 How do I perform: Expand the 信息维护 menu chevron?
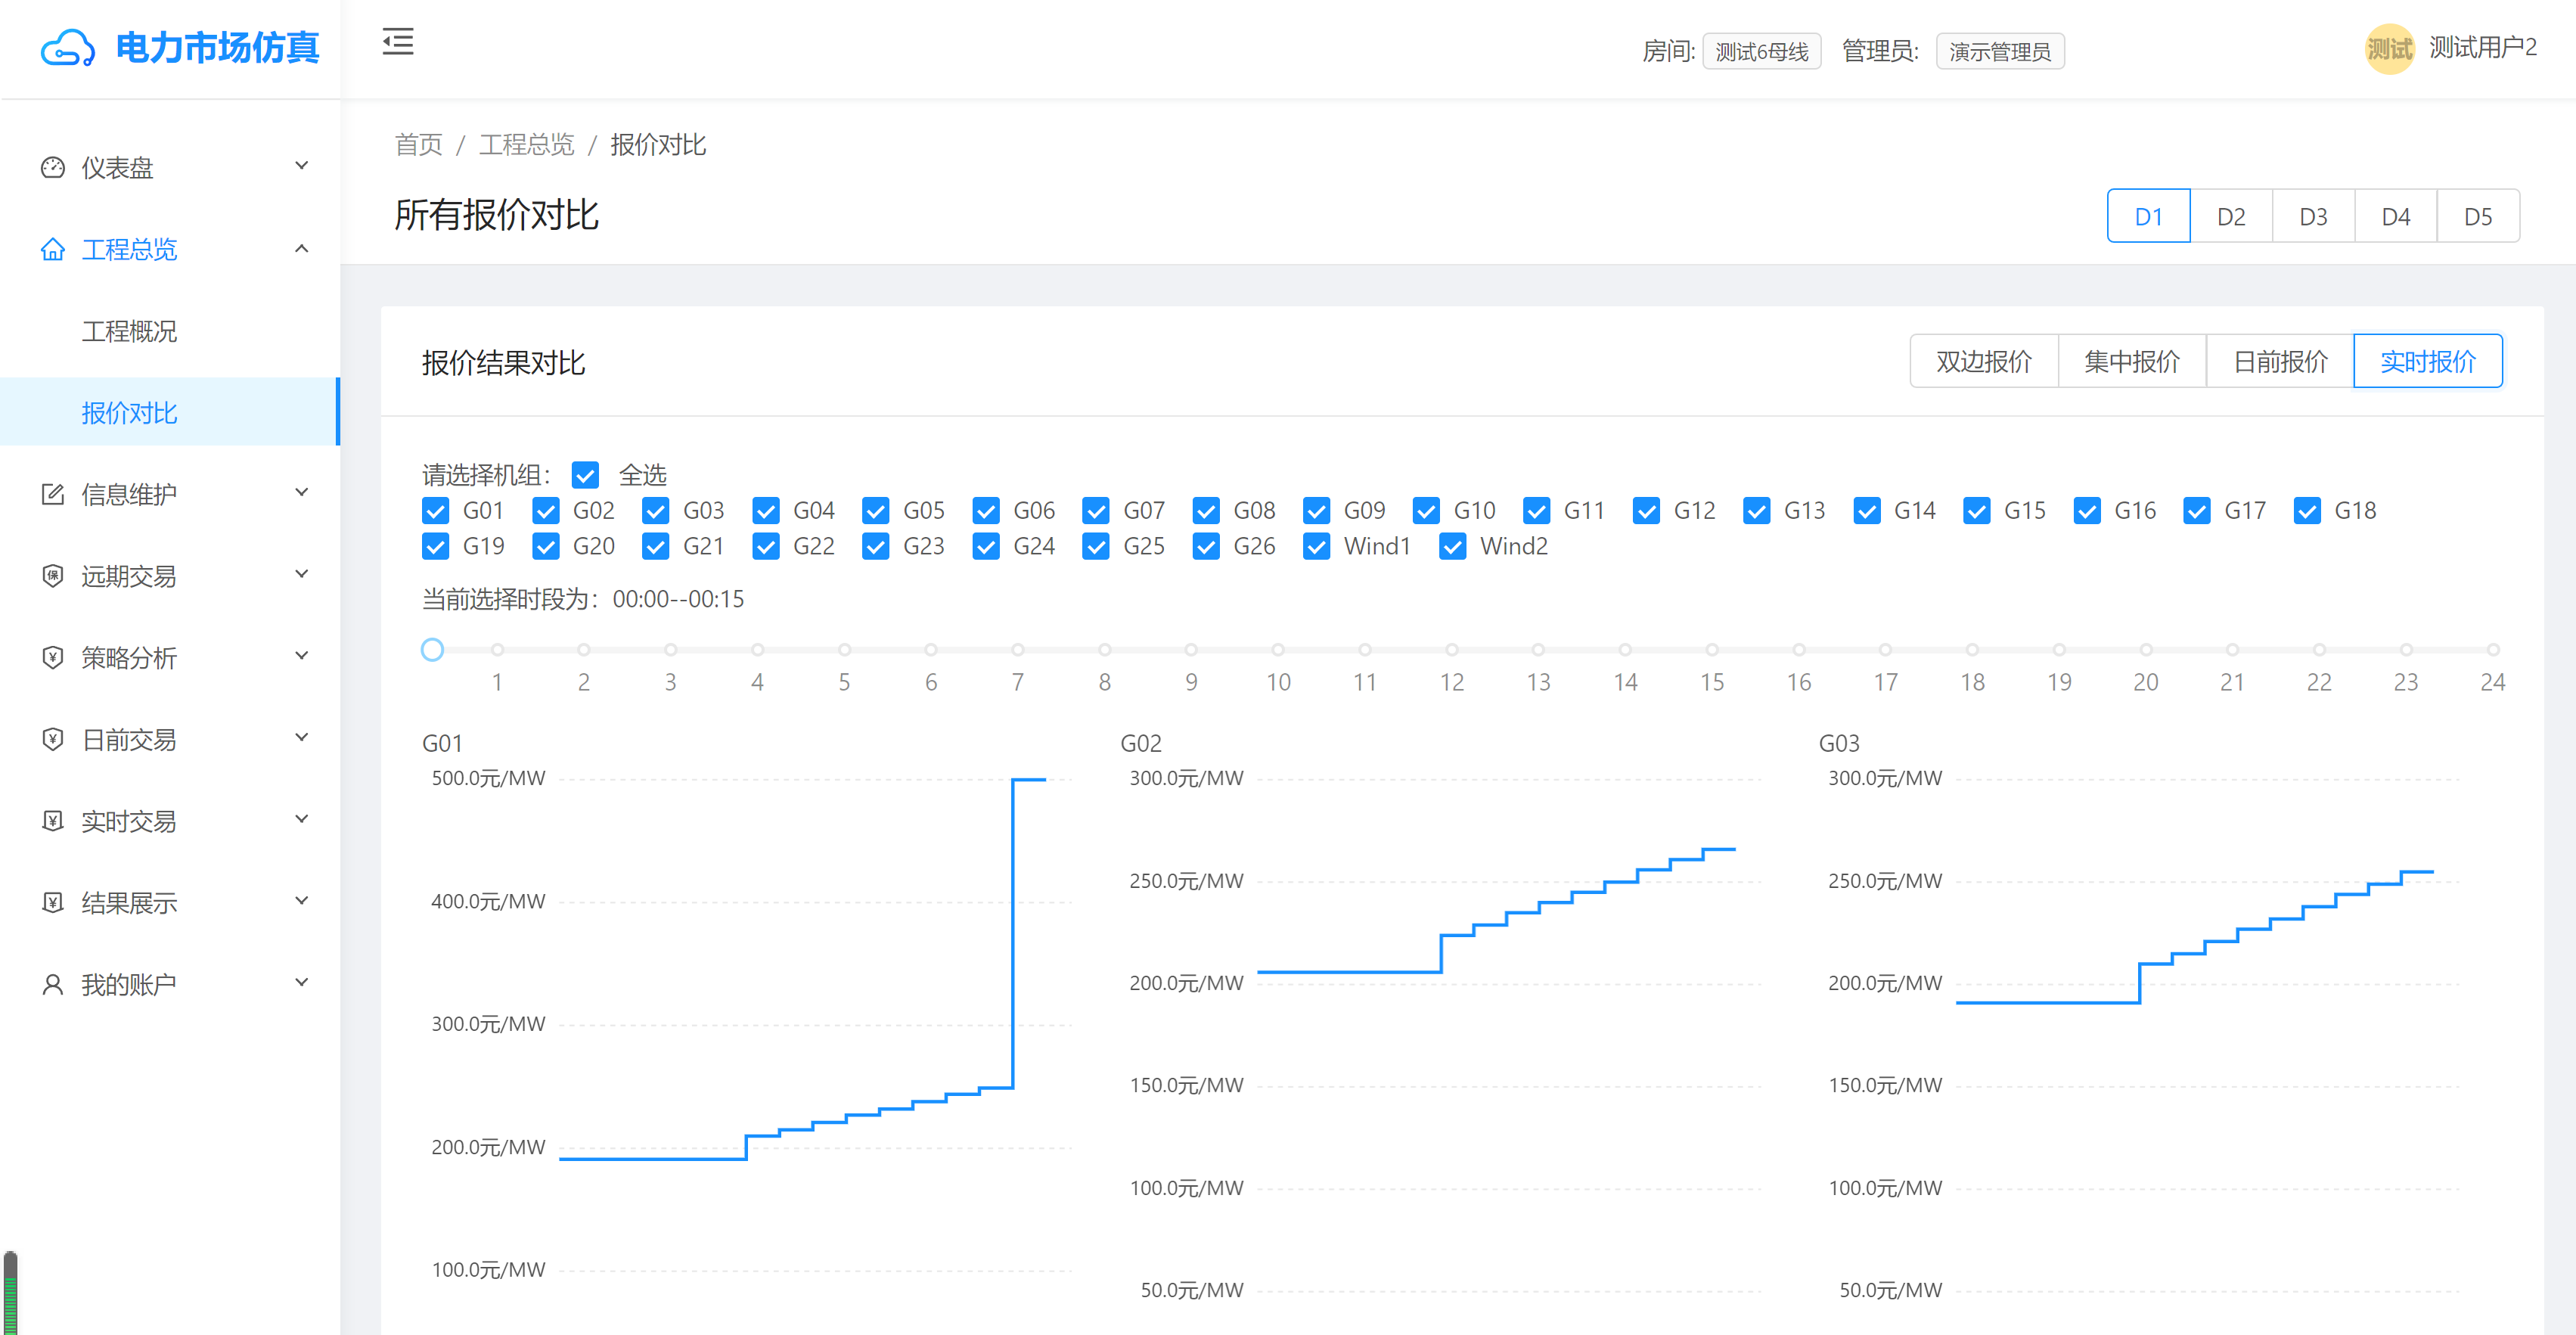[302, 493]
